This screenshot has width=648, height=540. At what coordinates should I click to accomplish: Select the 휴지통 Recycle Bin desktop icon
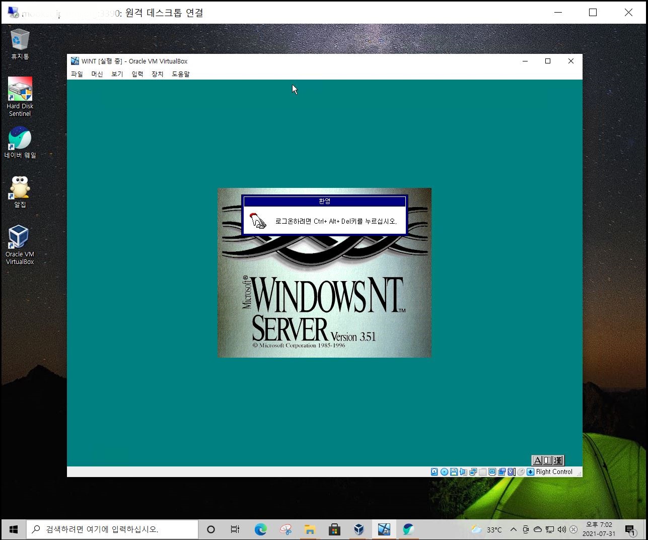point(20,44)
